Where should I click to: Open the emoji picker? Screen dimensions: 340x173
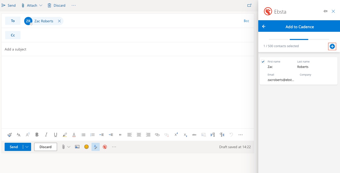click(87, 147)
